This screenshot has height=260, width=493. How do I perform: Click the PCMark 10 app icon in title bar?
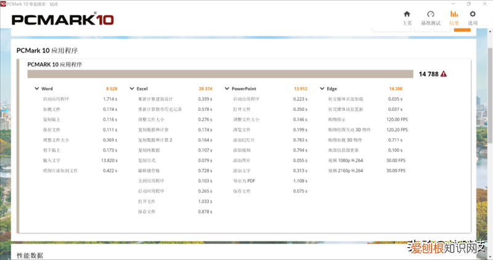tap(4, 4)
